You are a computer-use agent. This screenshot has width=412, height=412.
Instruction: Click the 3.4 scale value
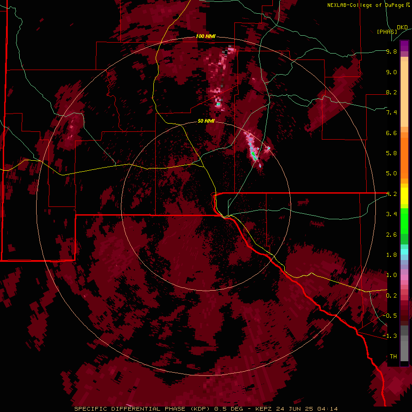pos(391,214)
